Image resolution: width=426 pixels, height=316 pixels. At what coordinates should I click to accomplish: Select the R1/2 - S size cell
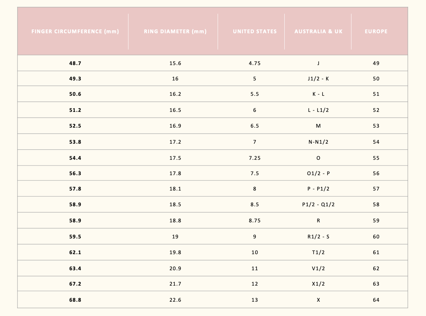pos(318,237)
